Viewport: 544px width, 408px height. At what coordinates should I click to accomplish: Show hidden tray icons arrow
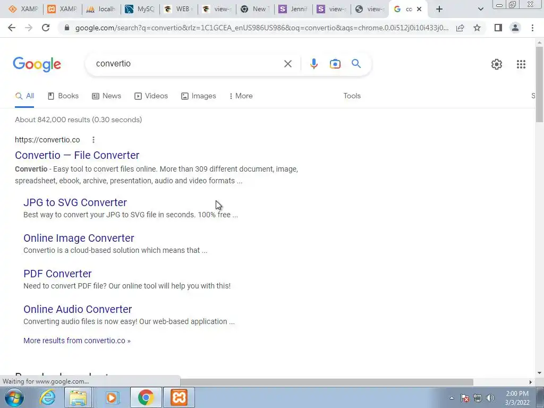(x=452, y=398)
